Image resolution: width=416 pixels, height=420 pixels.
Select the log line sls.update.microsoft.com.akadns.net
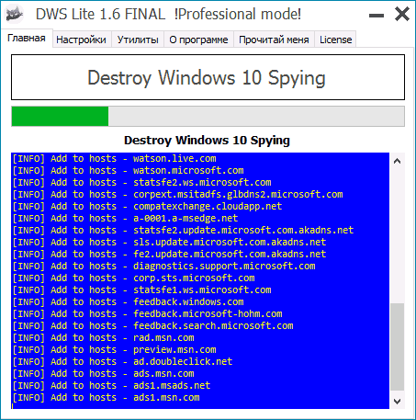pos(169,243)
